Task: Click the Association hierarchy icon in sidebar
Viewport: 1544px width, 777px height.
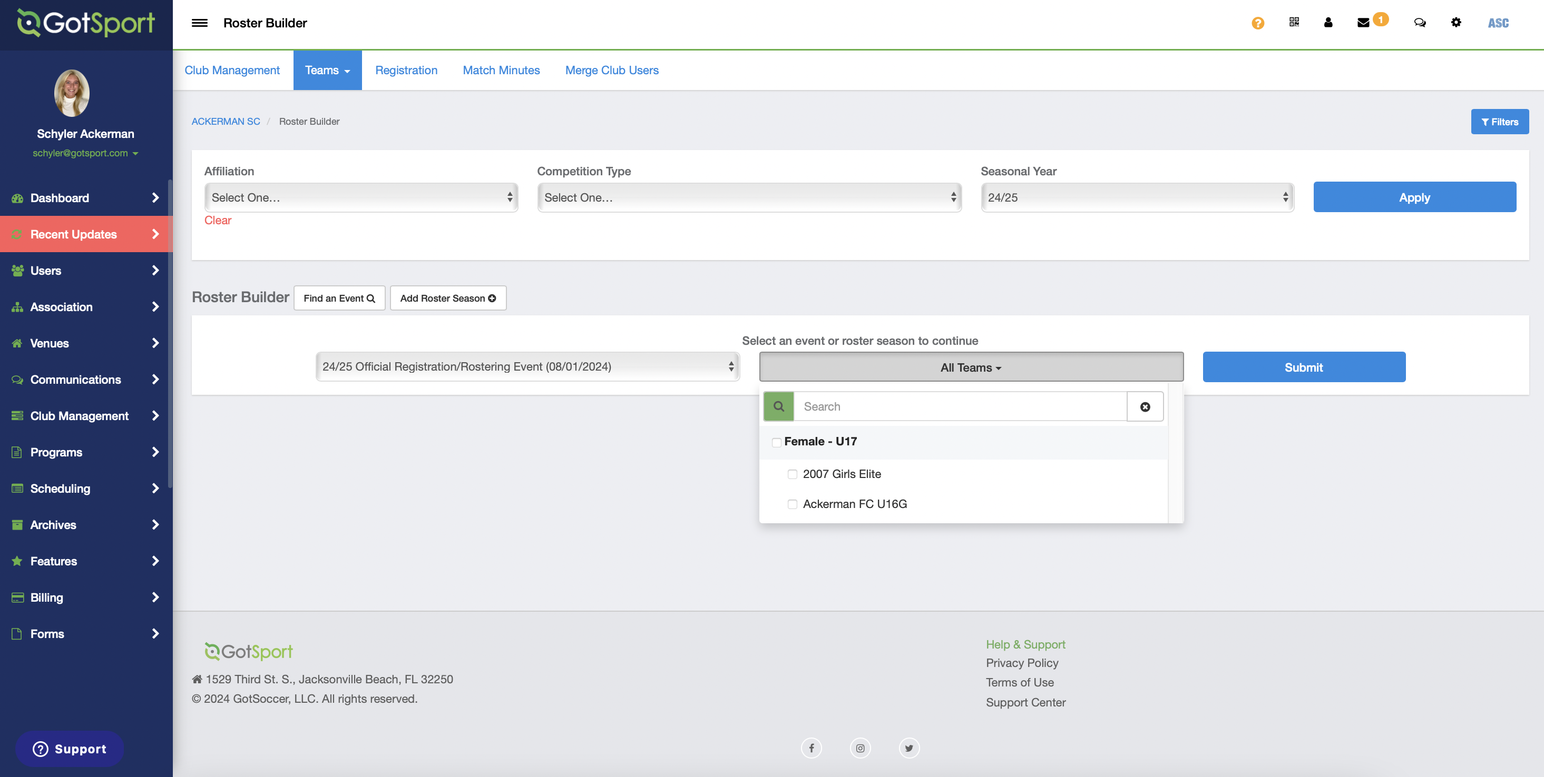Action: tap(17, 307)
